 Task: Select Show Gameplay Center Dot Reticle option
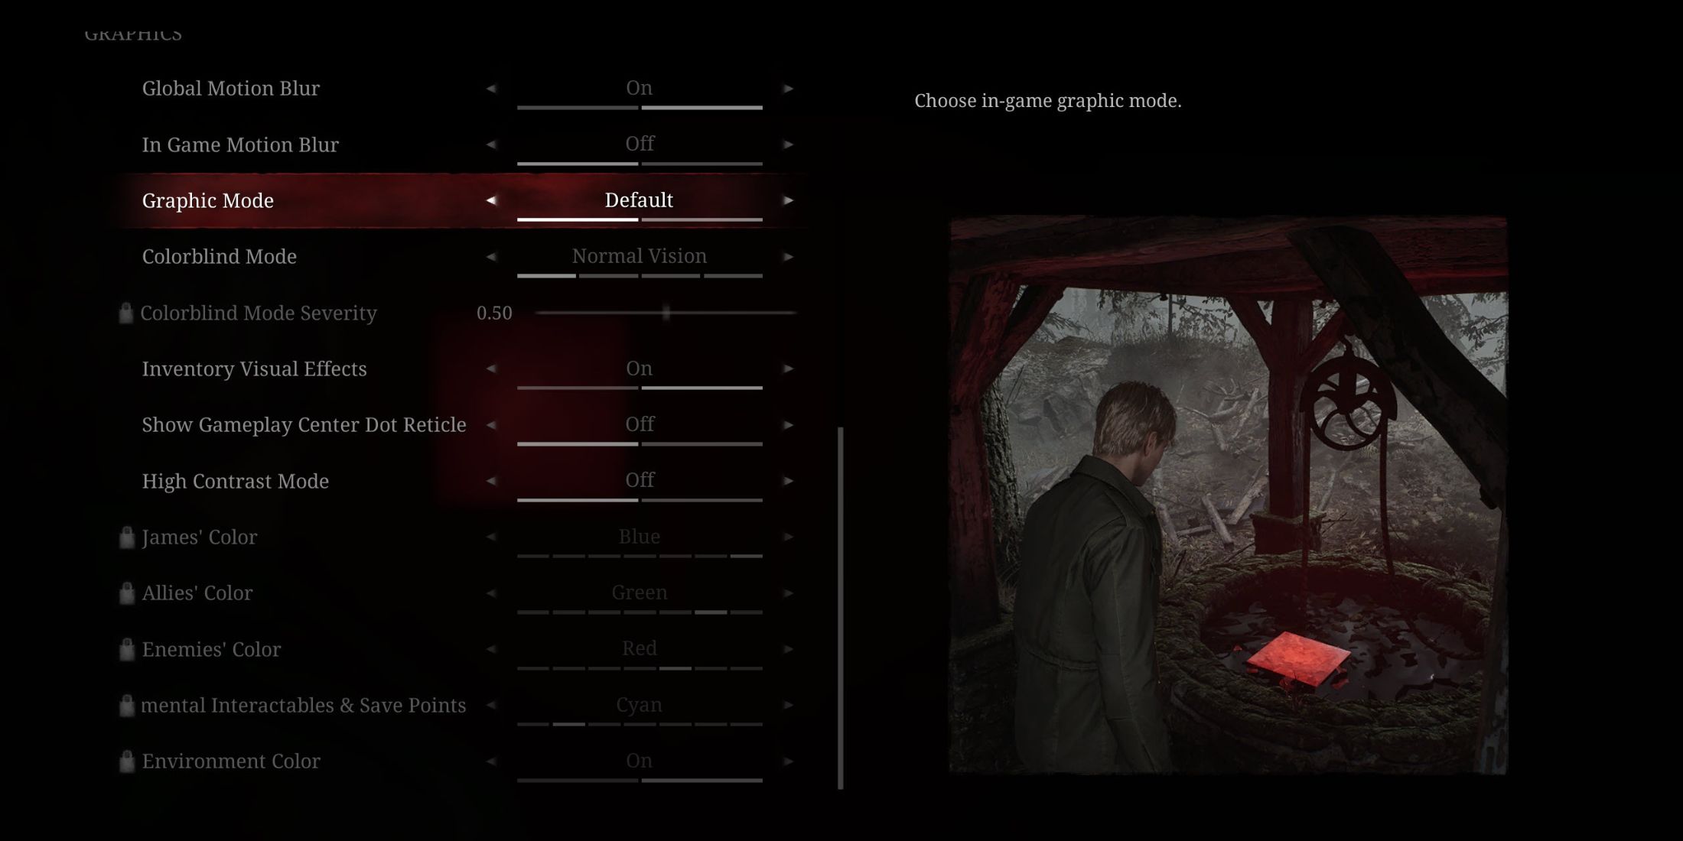pyautogui.click(x=304, y=424)
